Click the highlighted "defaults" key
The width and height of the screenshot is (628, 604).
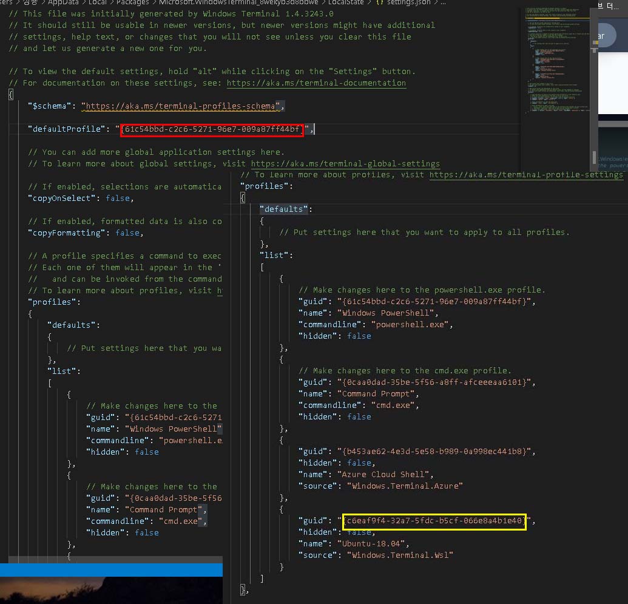click(x=283, y=209)
